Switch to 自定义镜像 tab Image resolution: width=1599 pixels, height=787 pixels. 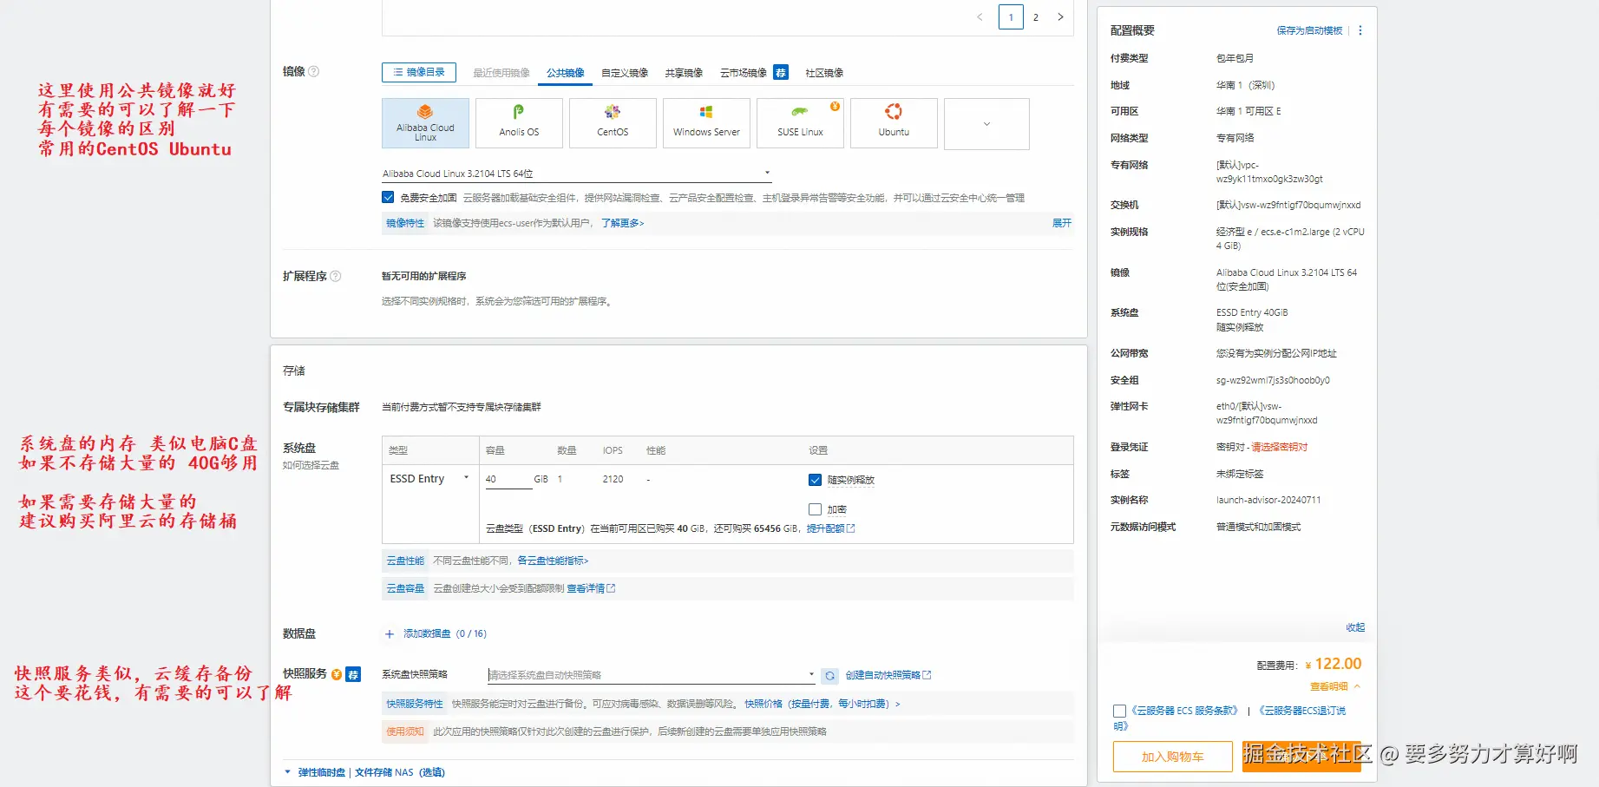tap(625, 73)
